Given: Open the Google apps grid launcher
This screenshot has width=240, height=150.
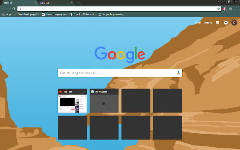Looking at the screenshot, I should pyautogui.click(x=217, y=22).
